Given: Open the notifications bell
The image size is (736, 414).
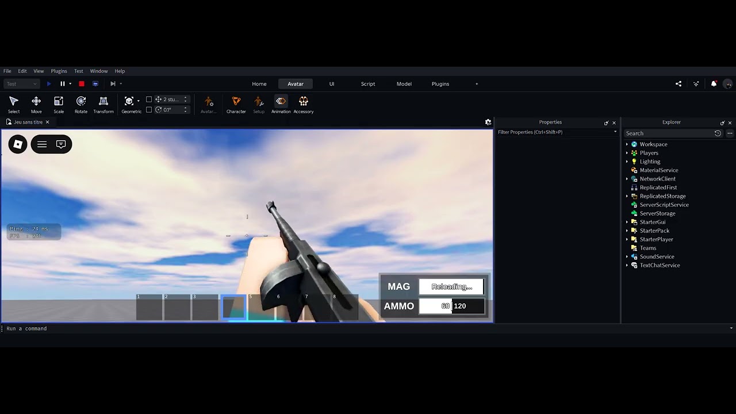Looking at the screenshot, I should 714,84.
